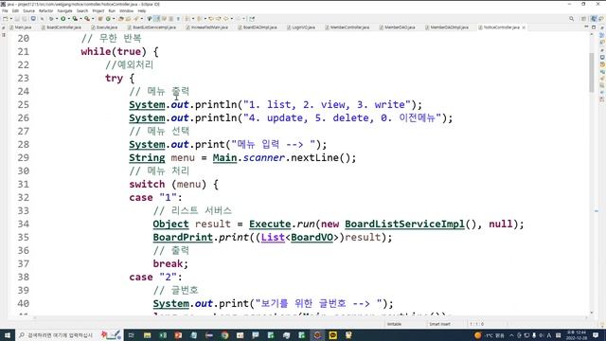606x341 pixels.
Task: Click the editor scroll down arrow
Action: [591, 313]
